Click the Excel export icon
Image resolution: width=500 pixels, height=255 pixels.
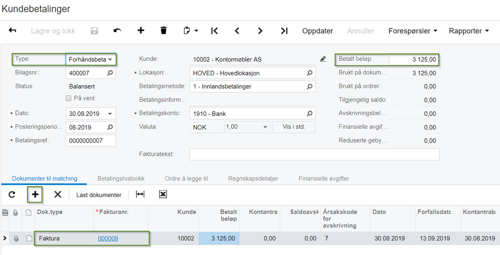163,194
